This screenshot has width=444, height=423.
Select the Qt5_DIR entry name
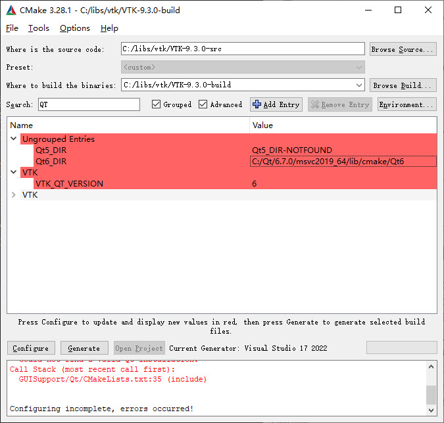pyautogui.click(x=51, y=150)
